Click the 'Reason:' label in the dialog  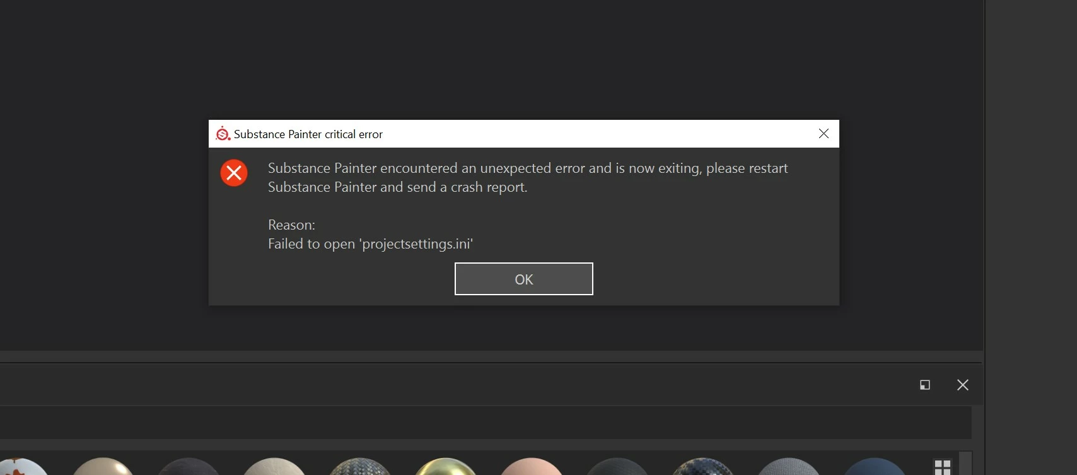[291, 225]
